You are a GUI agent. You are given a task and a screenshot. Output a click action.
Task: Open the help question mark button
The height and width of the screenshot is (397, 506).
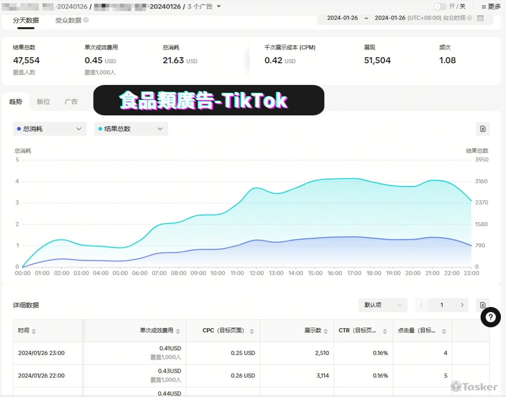click(490, 317)
